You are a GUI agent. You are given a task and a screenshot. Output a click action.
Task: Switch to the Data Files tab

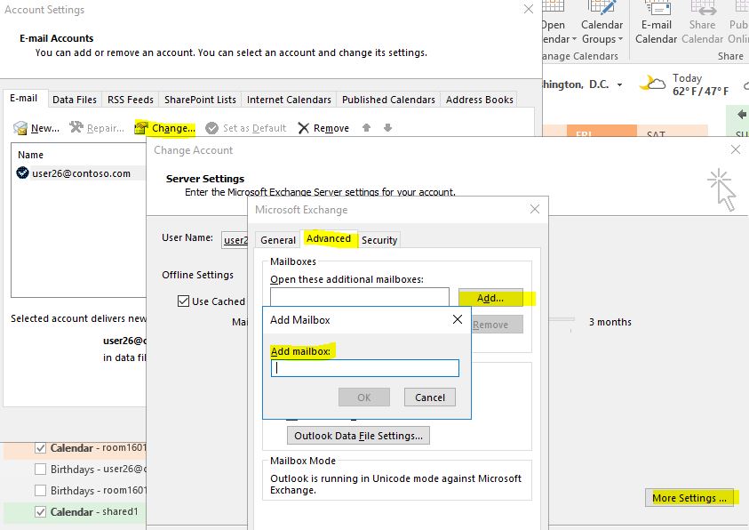[75, 100]
